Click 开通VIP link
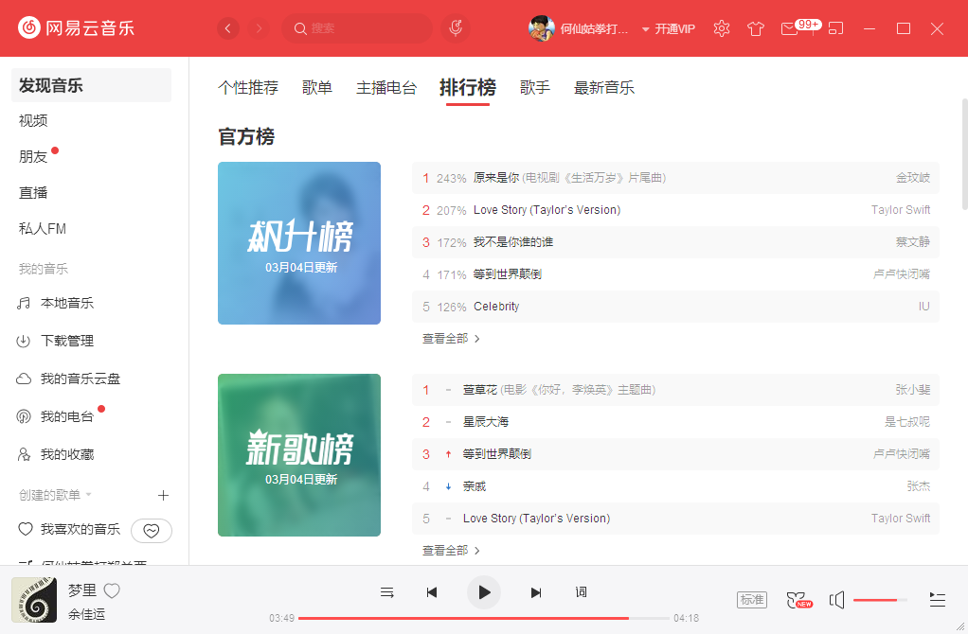The height and width of the screenshot is (634, 968). click(674, 29)
